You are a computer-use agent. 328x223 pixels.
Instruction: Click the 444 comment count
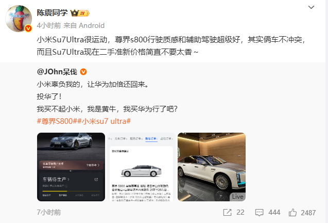pos(274,212)
